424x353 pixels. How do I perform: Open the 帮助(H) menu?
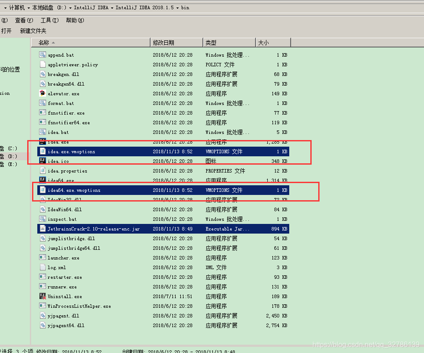coord(75,20)
